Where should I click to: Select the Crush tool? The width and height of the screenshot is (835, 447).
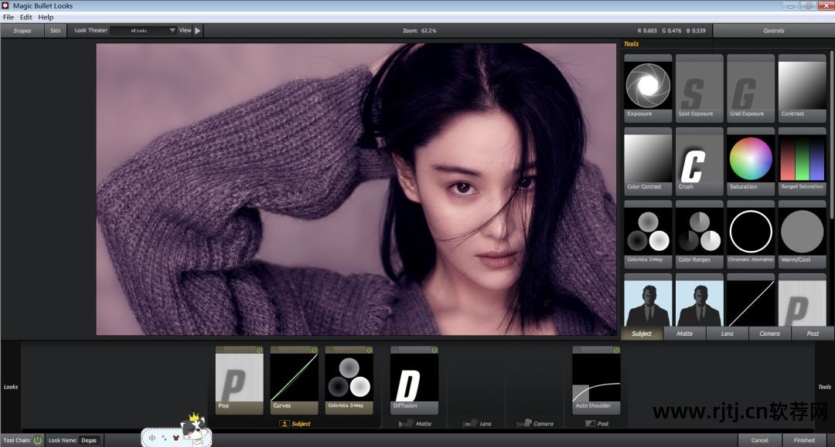coord(699,161)
